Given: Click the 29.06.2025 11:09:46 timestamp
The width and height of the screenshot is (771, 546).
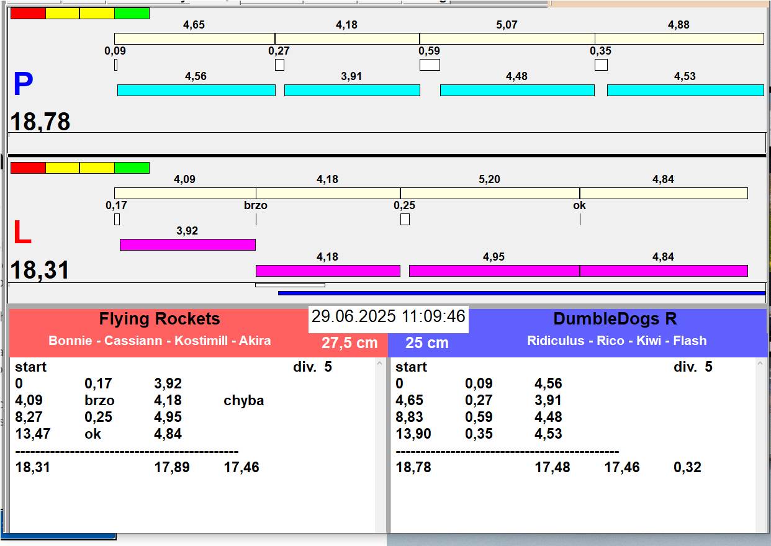Looking at the screenshot, I should (388, 316).
